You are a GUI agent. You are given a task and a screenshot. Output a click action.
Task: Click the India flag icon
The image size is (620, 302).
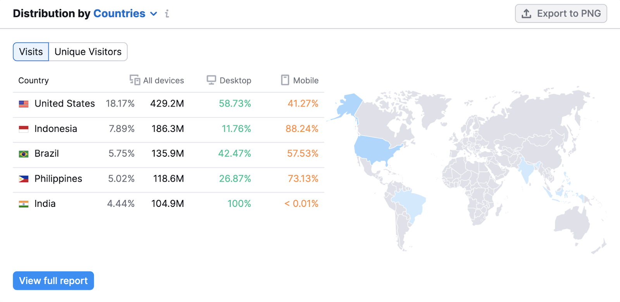(x=24, y=204)
